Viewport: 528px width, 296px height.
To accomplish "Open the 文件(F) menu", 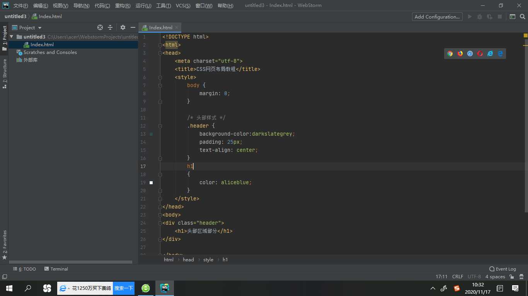I will 21,5.
